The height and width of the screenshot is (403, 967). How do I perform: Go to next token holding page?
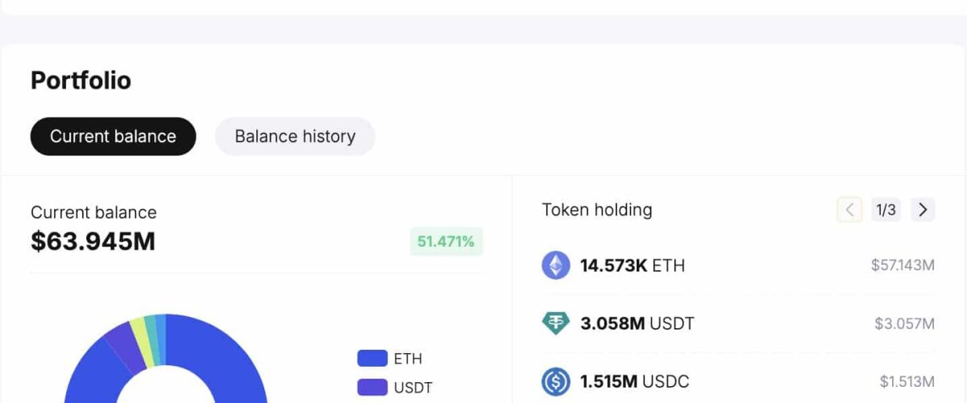tap(923, 210)
